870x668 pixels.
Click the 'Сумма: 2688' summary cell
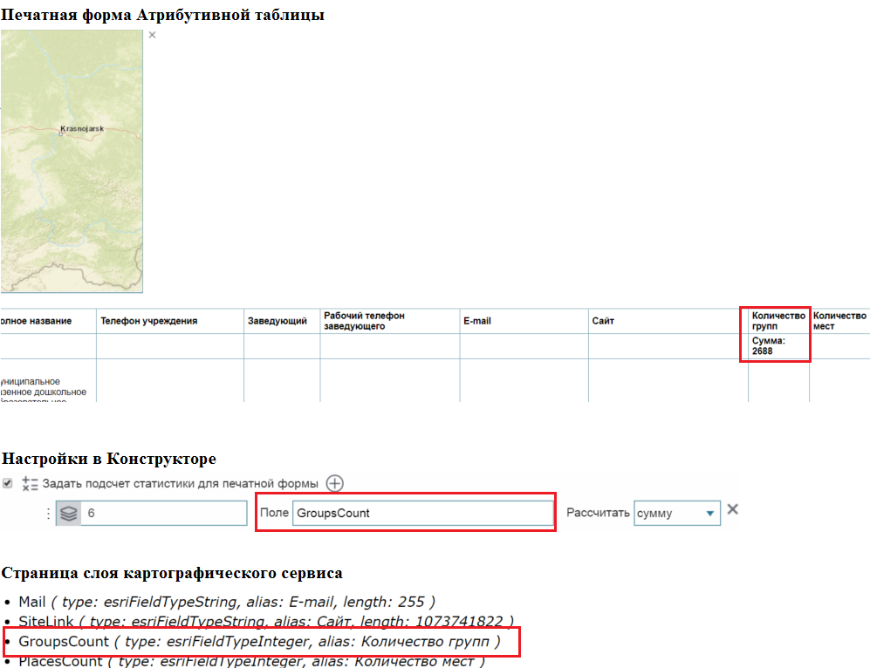coord(769,346)
